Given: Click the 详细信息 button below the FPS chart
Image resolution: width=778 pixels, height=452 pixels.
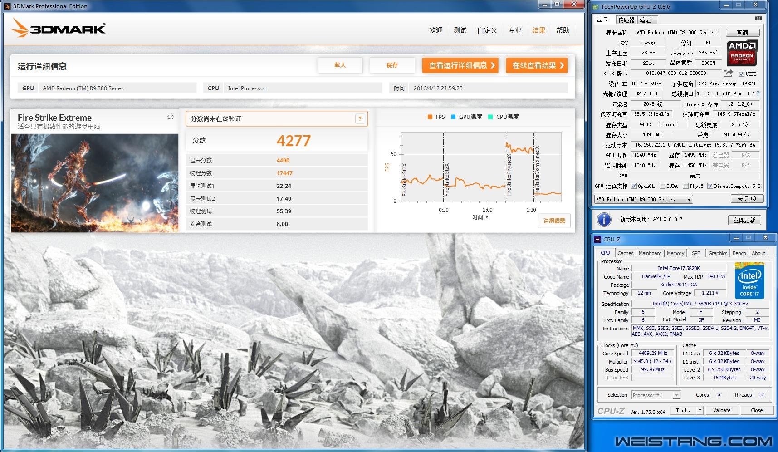Looking at the screenshot, I should point(554,221).
